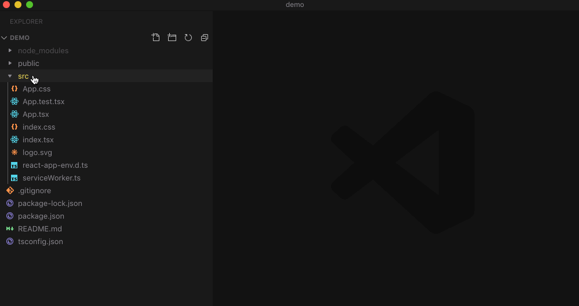Screen dimensions: 579x306
Task: Open package-lock.json file
Action: pos(50,203)
